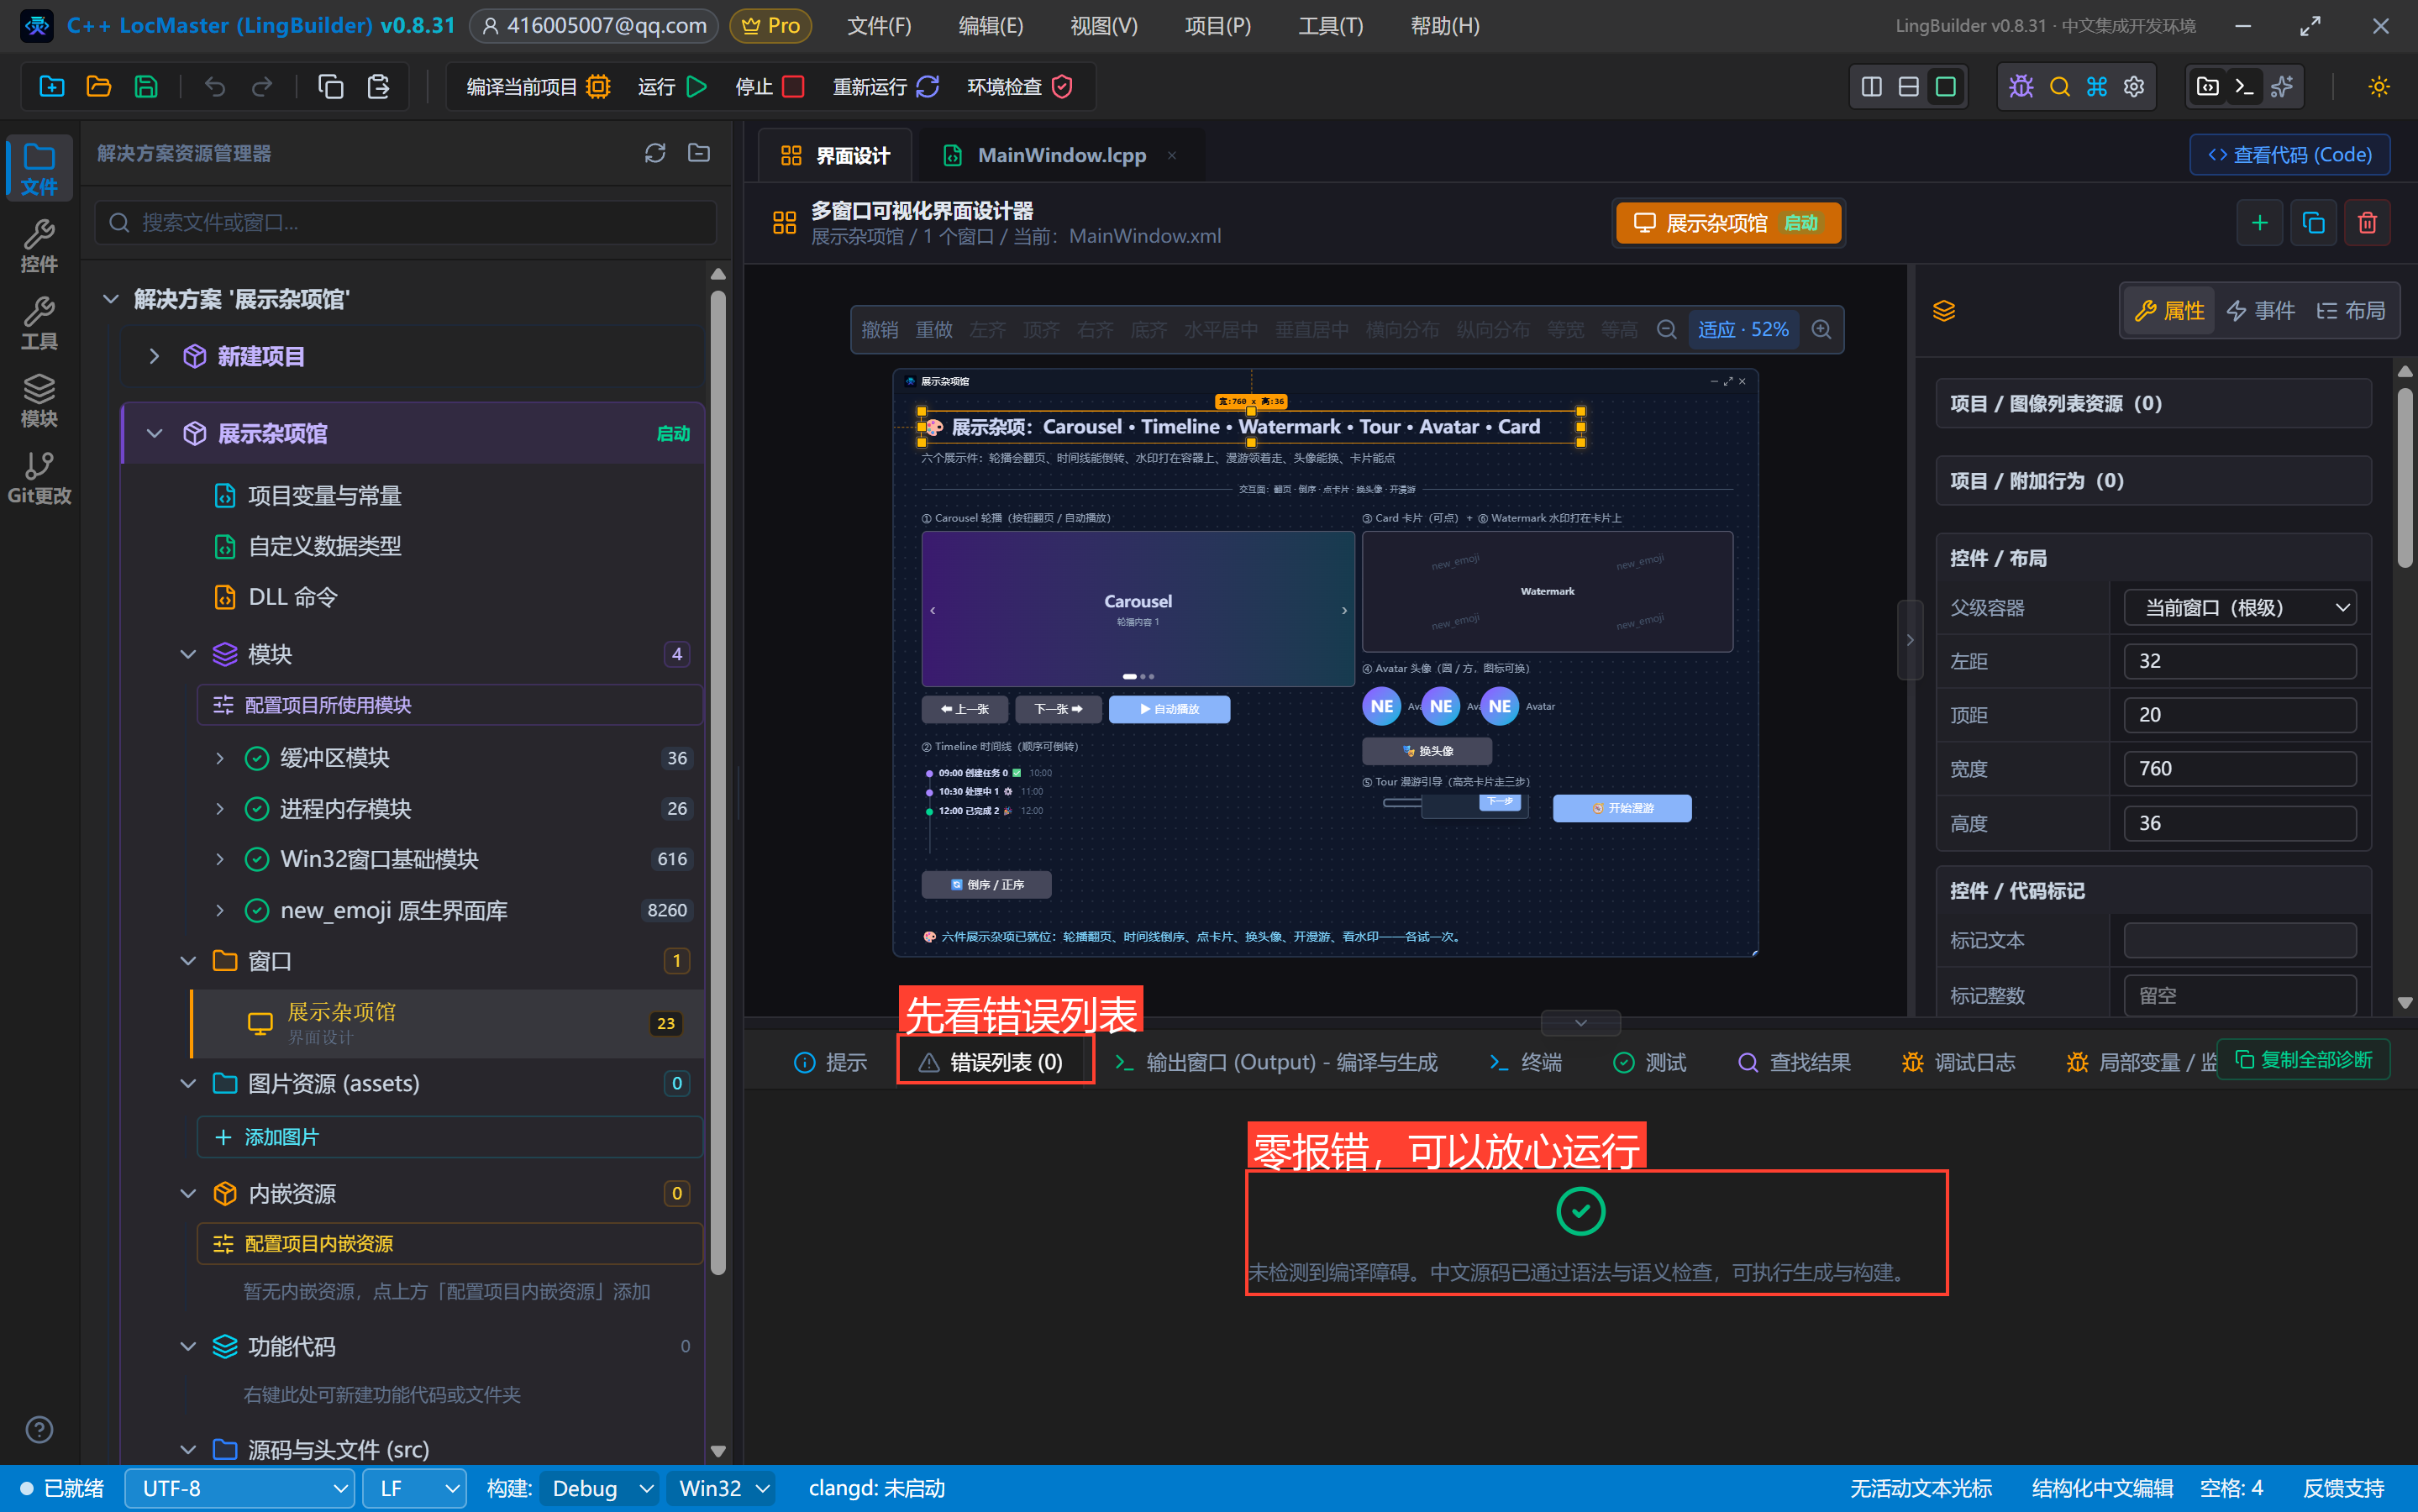The image size is (2418, 1512).
Task: Click 编译当前项目 button
Action: pyautogui.click(x=538, y=86)
